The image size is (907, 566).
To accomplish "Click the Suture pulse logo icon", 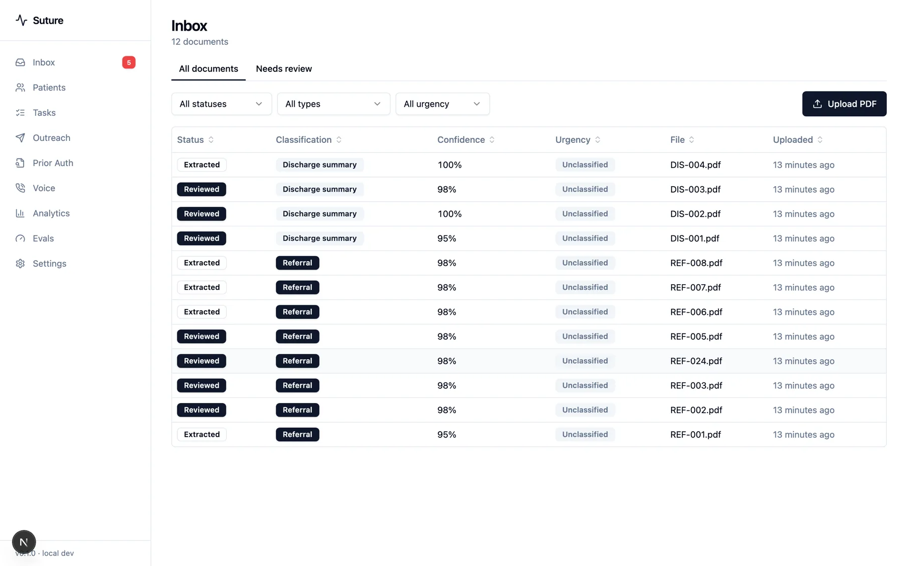I will pyautogui.click(x=21, y=20).
